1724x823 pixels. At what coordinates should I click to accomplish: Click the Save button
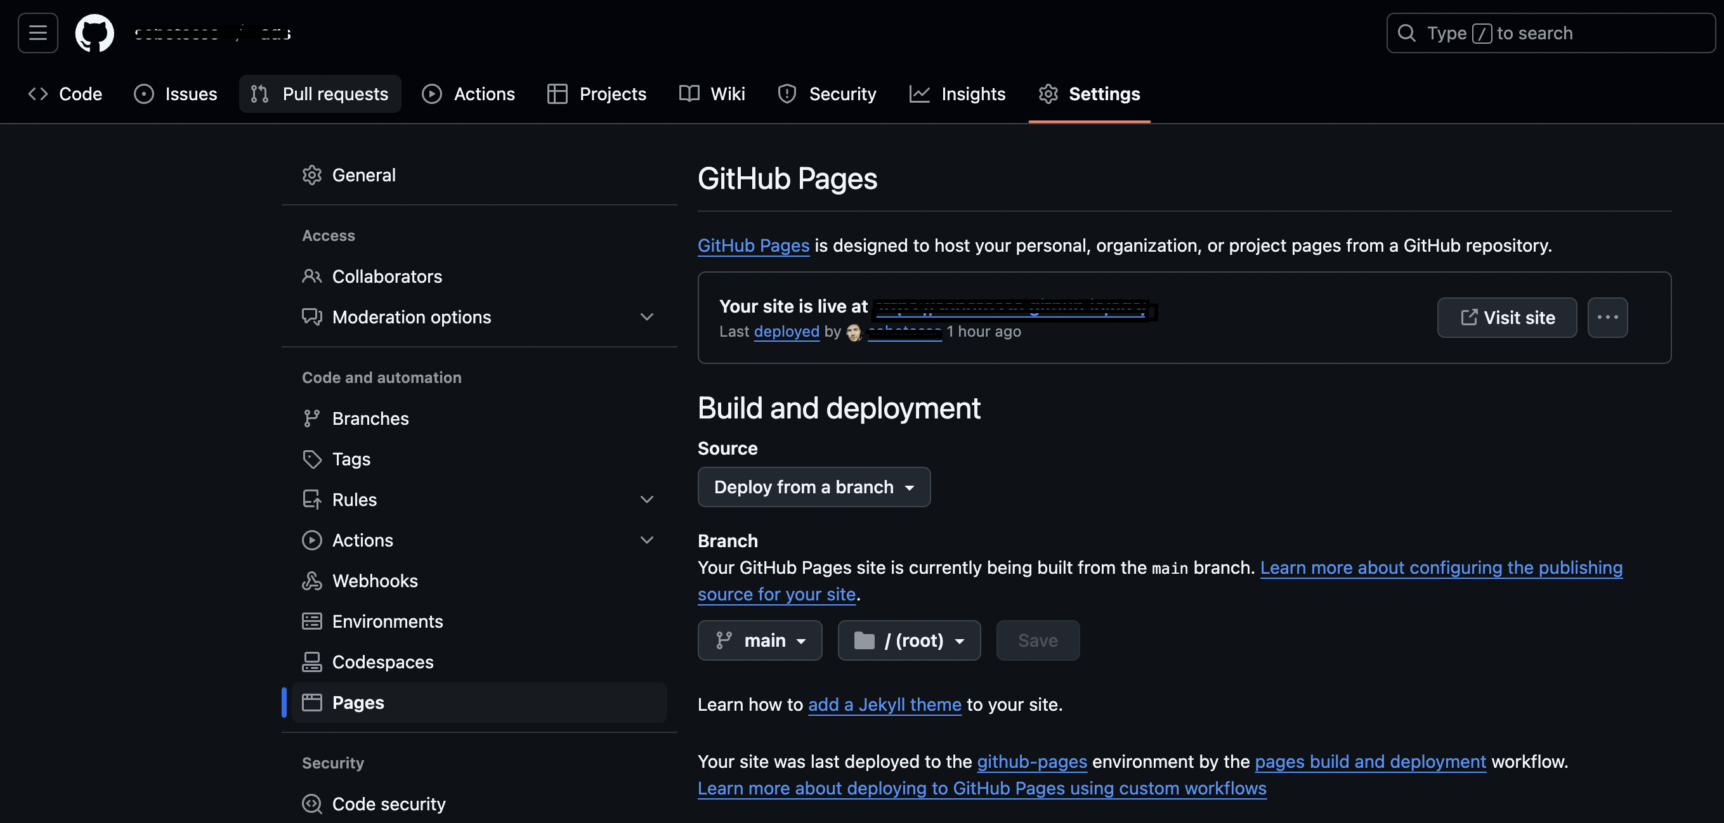point(1037,641)
